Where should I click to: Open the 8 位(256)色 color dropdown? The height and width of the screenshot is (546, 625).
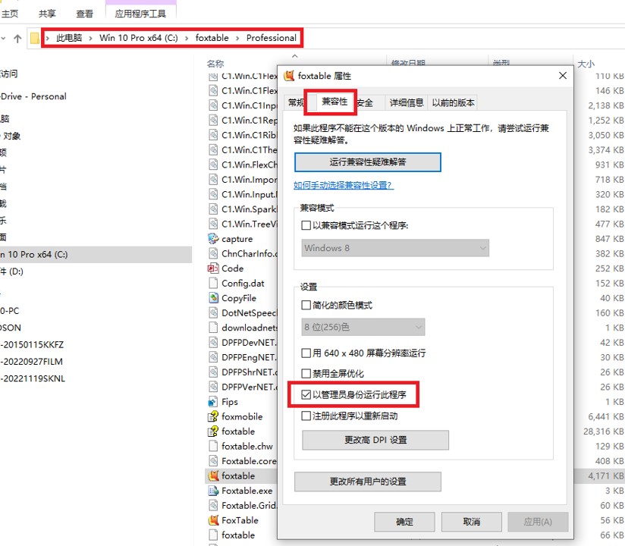coord(363,327)
